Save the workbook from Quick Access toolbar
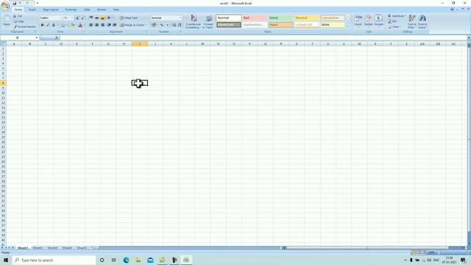Image resolution: width=471 pixels, height=265 pixels. (x=14, y=3)
